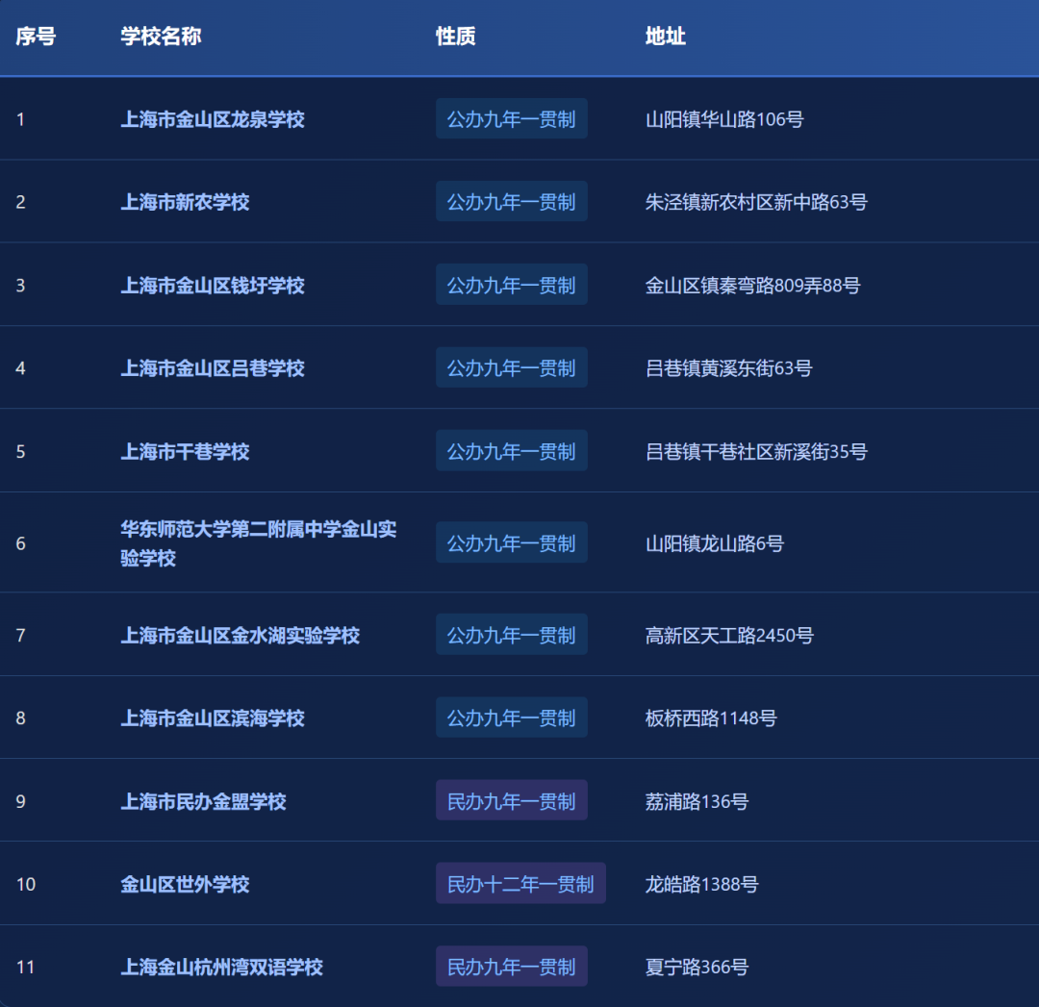The height and width of the screenshot is (1007, 1039).
Task: Select 上海市新农学校 school name
Action: point(185,202)
